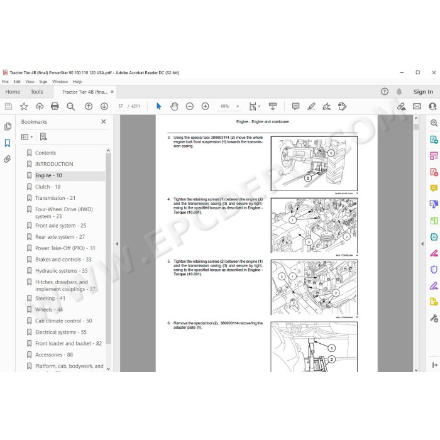
Task: Send the file by email envelope icon
Action: [x=417, y=106]
